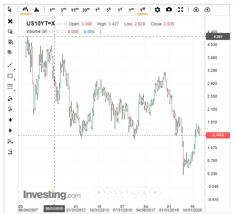Expand the line drawing tool options
This screenshot has width=236, height=214.
click(10, 65)
